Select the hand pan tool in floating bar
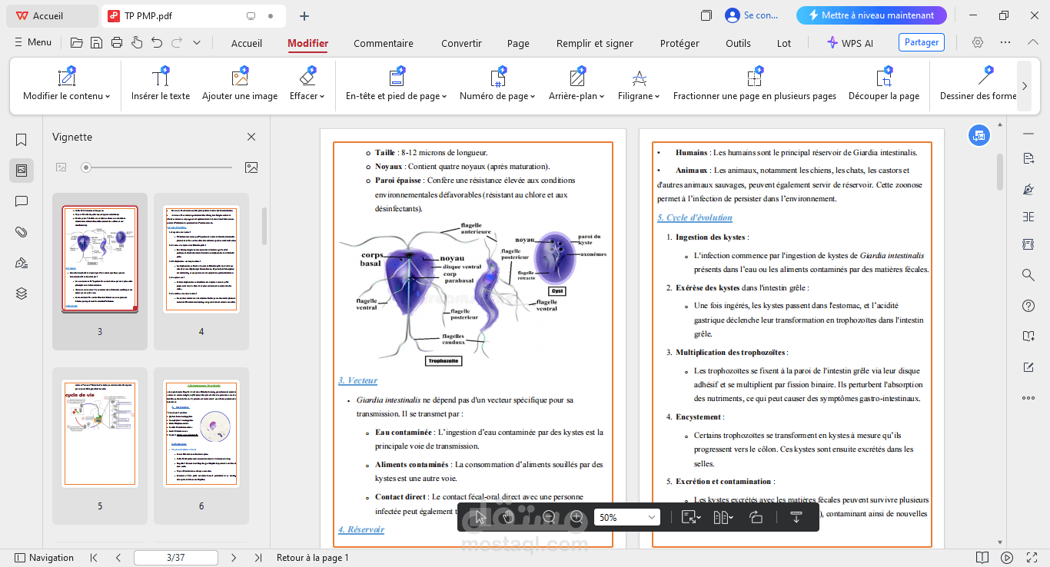Image resolution: width=1050 pixels, height=567 pixels. click(508, 517)
